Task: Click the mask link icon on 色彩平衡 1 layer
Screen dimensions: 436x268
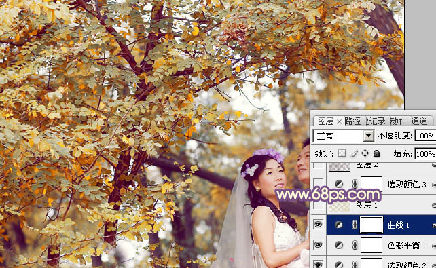Action: [355, 245]
